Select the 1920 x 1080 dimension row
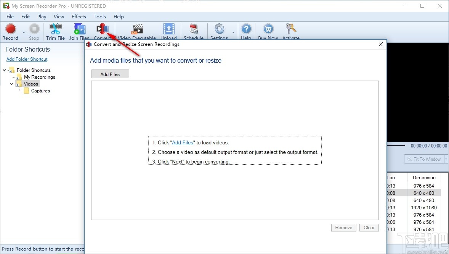The width and height of the screenshot is (449, 254). click(x=424, y=207)
